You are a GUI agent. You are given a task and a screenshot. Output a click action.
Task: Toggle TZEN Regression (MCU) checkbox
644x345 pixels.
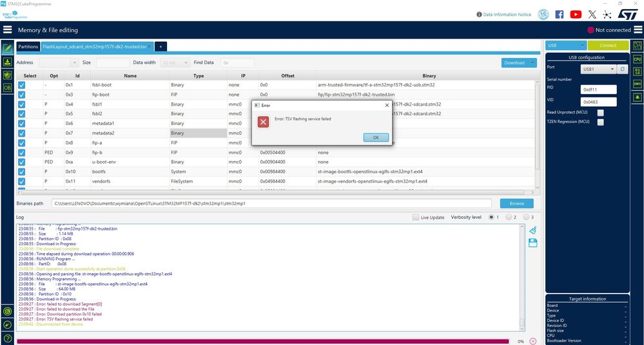click(x=600, y=122)
